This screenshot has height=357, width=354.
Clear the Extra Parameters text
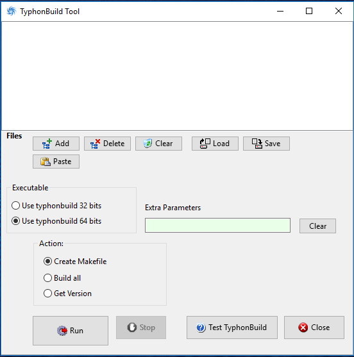click(317, 226)
